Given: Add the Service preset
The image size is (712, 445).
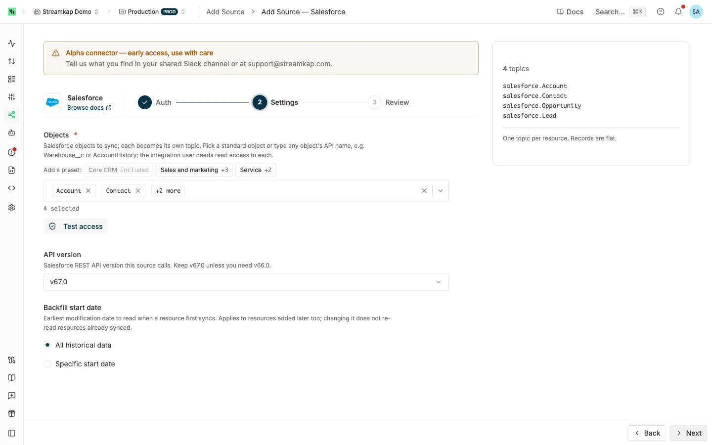Looking at the screenshot, I should click(256, 170).
